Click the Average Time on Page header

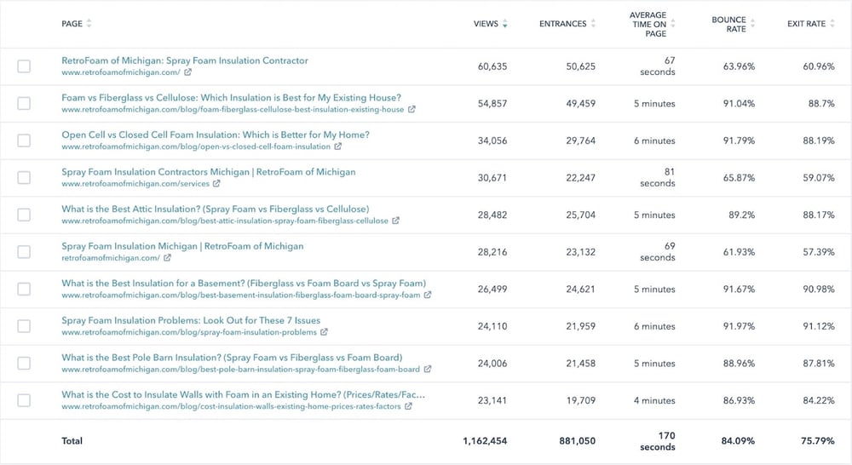[x=648, y=24]
